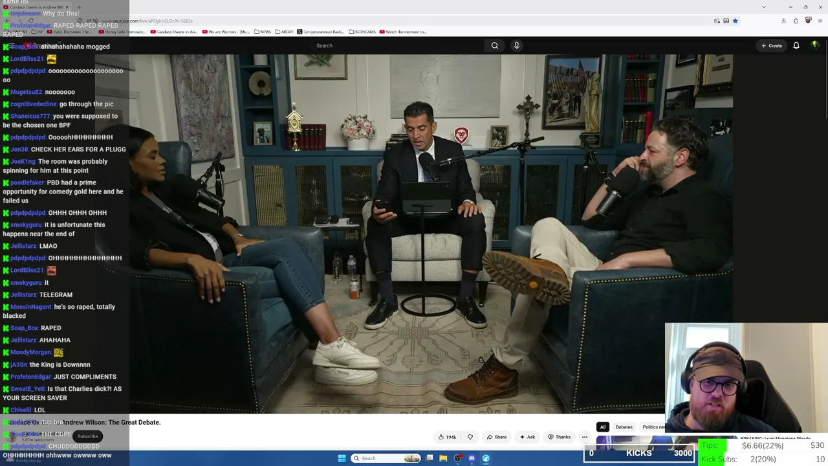This screenshot has width=828, height=466.
Task: Click the Tips $6.66(22%) goal bar
Action: pos(763,445)
